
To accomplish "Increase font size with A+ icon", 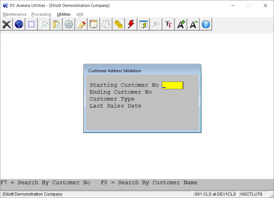I will (x=181, y=24).
